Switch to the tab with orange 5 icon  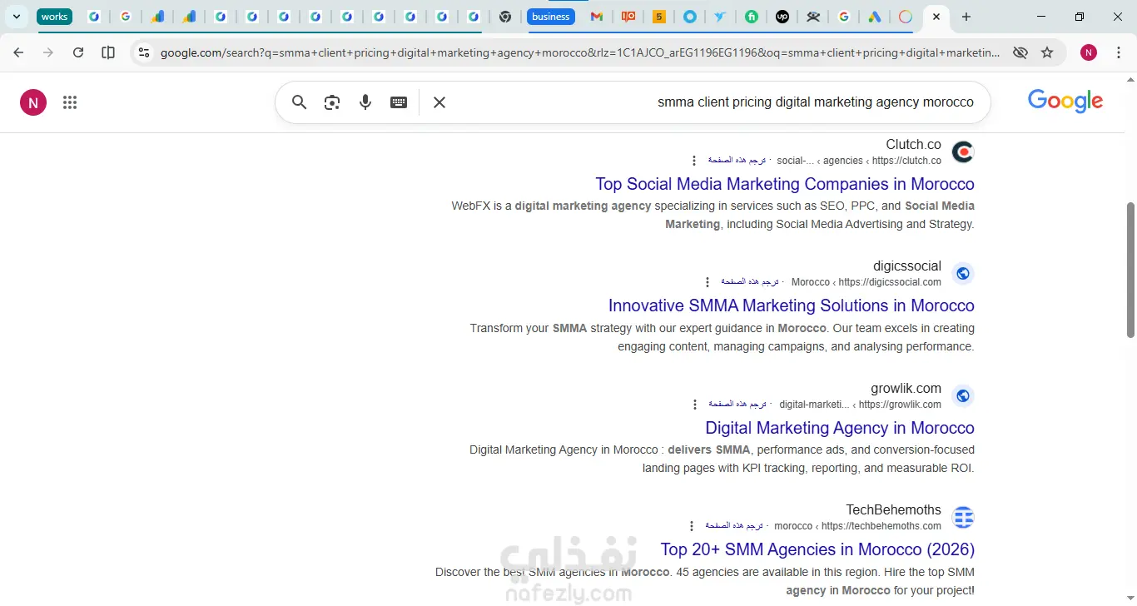click(659, 17)
